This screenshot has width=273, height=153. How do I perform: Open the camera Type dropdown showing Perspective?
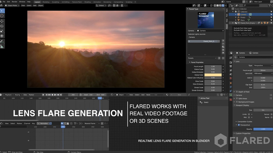[263, 65]
